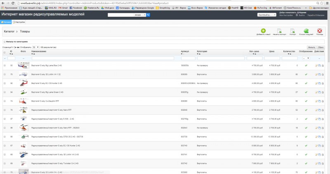Viewport: 330px width, 174px height.
Task: Click the Logout link in header
Action: coord(300,15)
